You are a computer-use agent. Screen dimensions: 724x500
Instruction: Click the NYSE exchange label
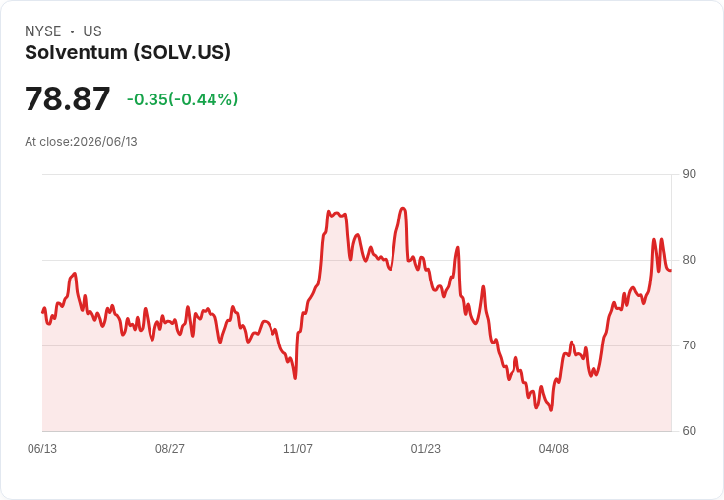pos(43,31)
